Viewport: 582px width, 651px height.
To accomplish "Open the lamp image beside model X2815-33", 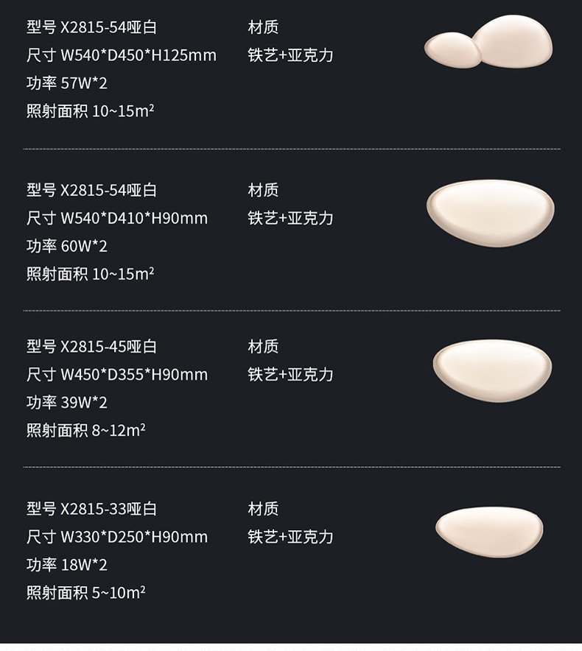I will tap(489, 531).
